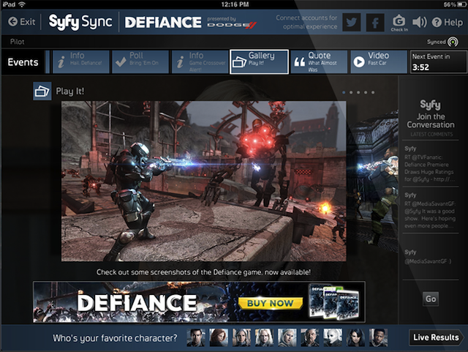Click the Buy Now banner button

pos(271,303)
